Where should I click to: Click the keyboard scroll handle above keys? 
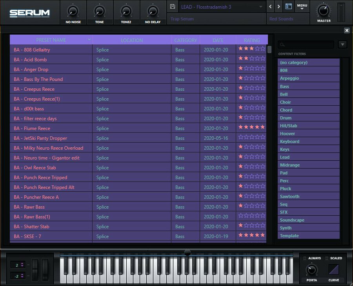pyautogui.click(x=187, y=252)
